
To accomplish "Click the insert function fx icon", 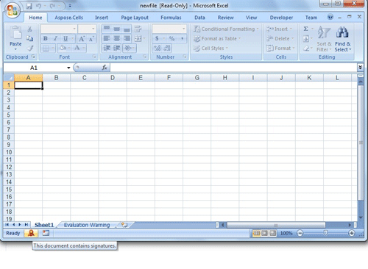I will (x=105, y=68).
